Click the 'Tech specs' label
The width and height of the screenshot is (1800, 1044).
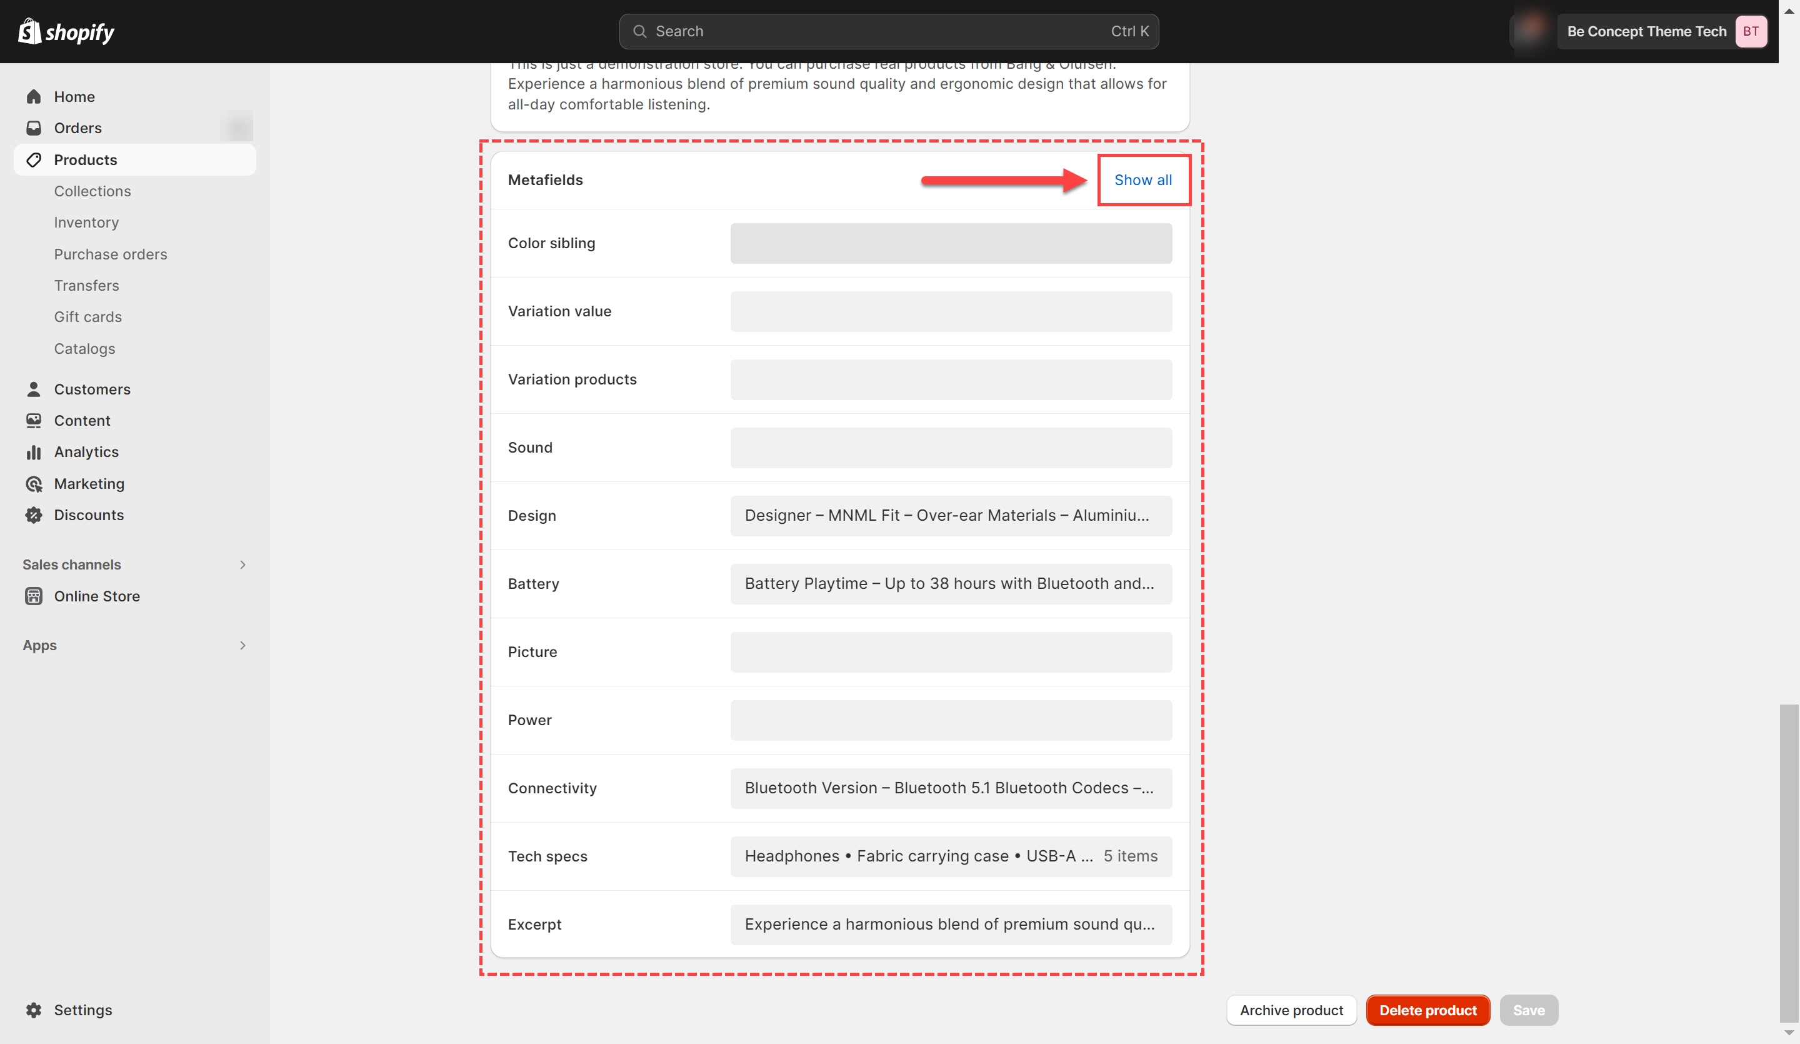point(547,856)
